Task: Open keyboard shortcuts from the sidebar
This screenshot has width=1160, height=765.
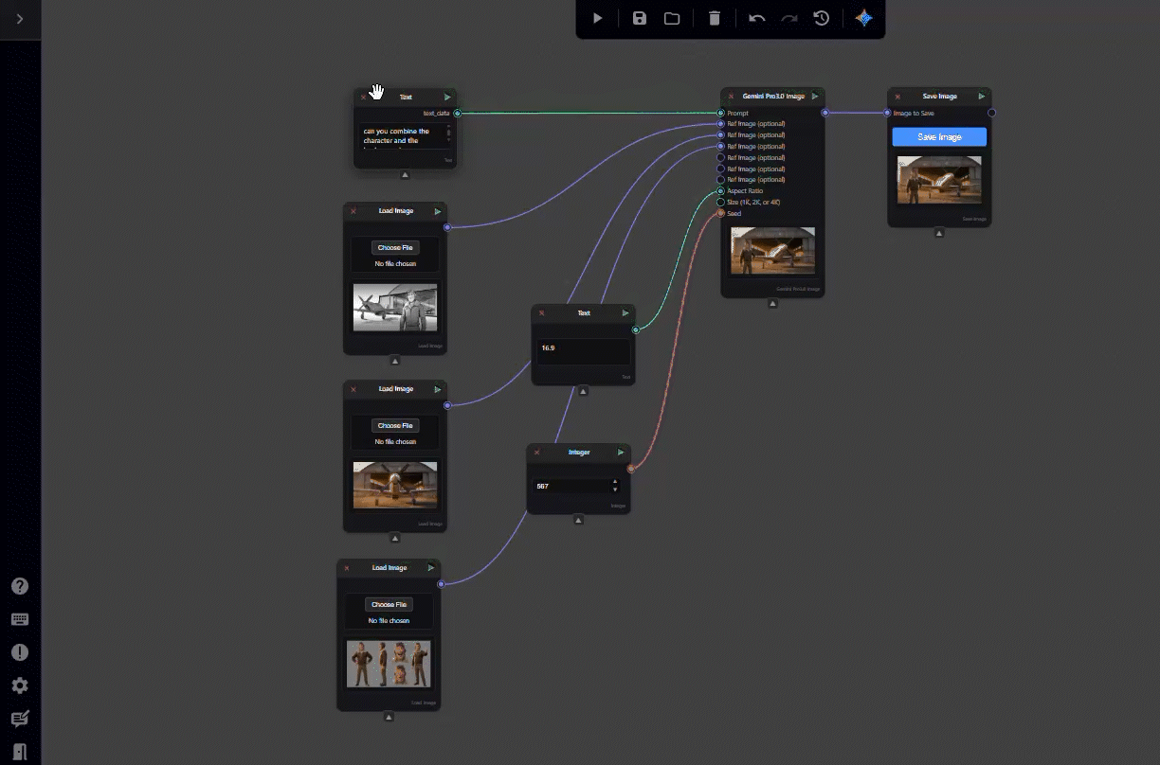Action: click(x=20, y=619)
